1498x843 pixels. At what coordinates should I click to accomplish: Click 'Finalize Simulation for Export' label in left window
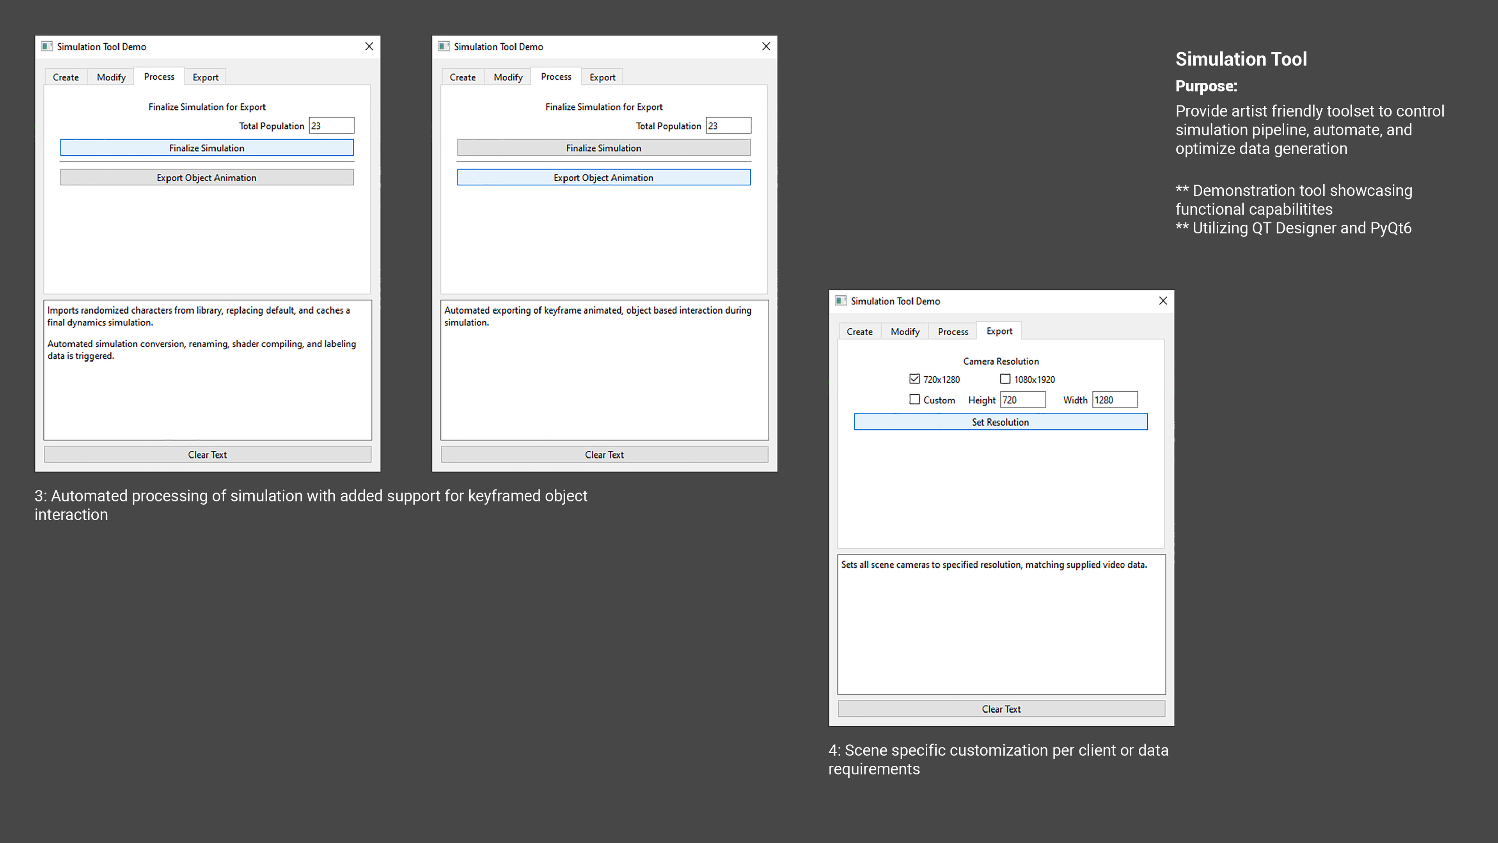point(206,107)
